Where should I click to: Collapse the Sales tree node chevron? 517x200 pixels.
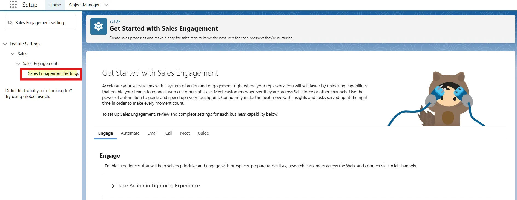[13, 54]
